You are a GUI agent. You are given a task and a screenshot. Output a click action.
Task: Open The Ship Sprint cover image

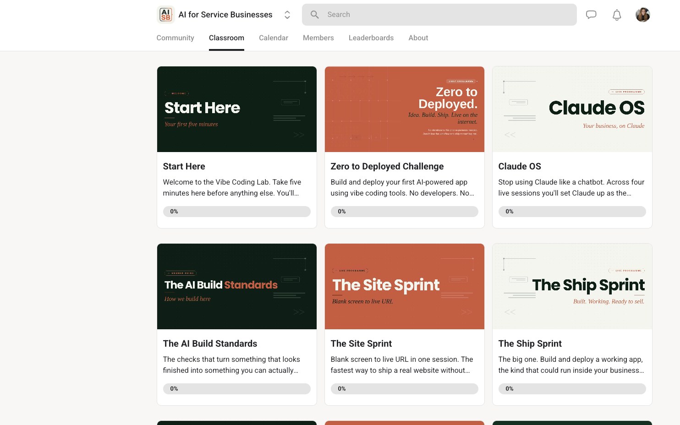click(x=572, y=287)
